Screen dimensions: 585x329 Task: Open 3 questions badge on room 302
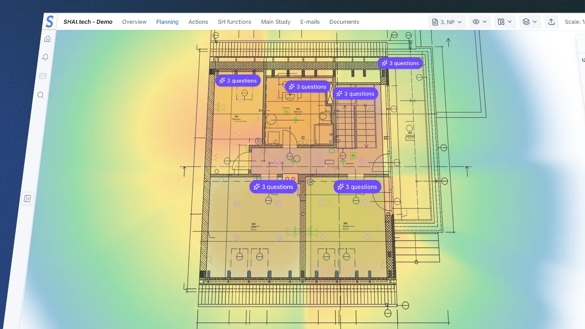[358, 187]
